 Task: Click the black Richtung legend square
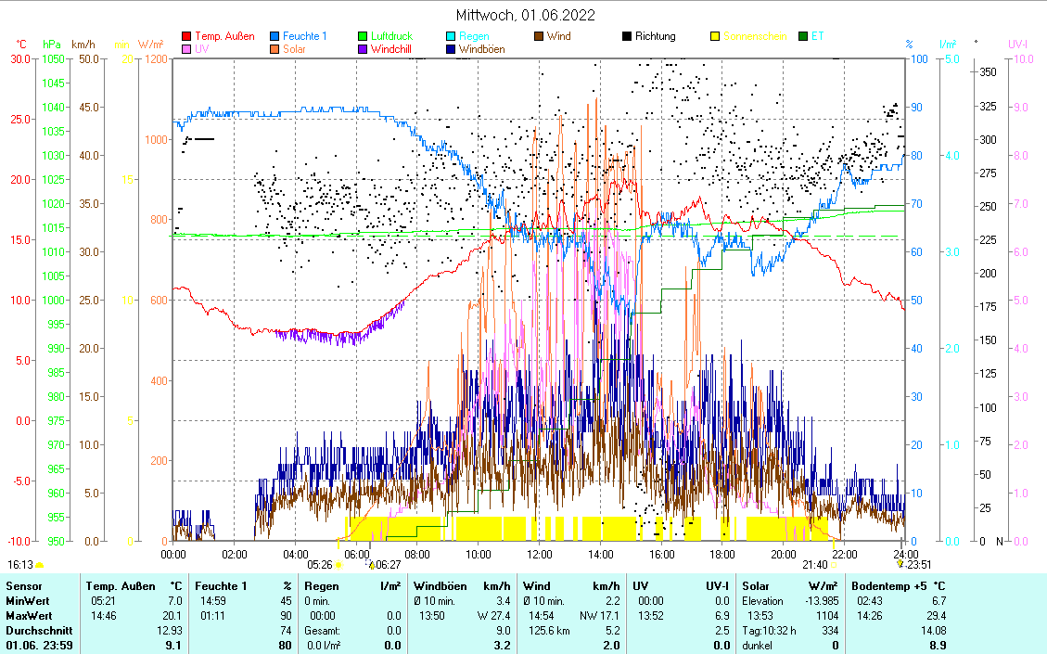click(x=627, y=37)
